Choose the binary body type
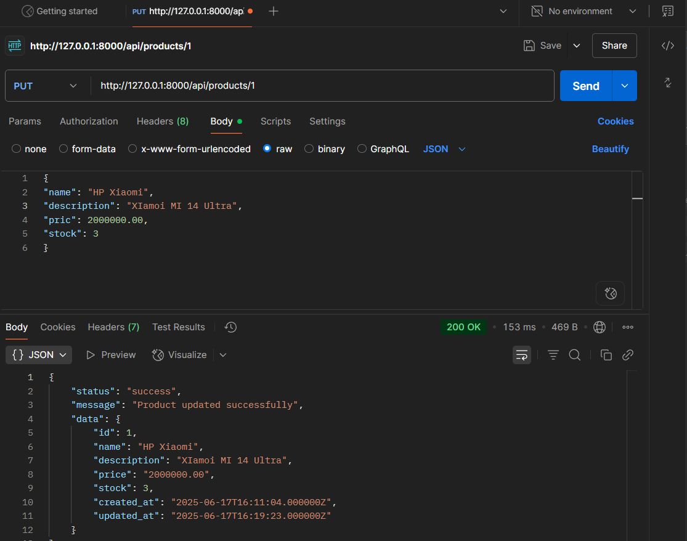This screenshot has height=541, width=687. 325,149
